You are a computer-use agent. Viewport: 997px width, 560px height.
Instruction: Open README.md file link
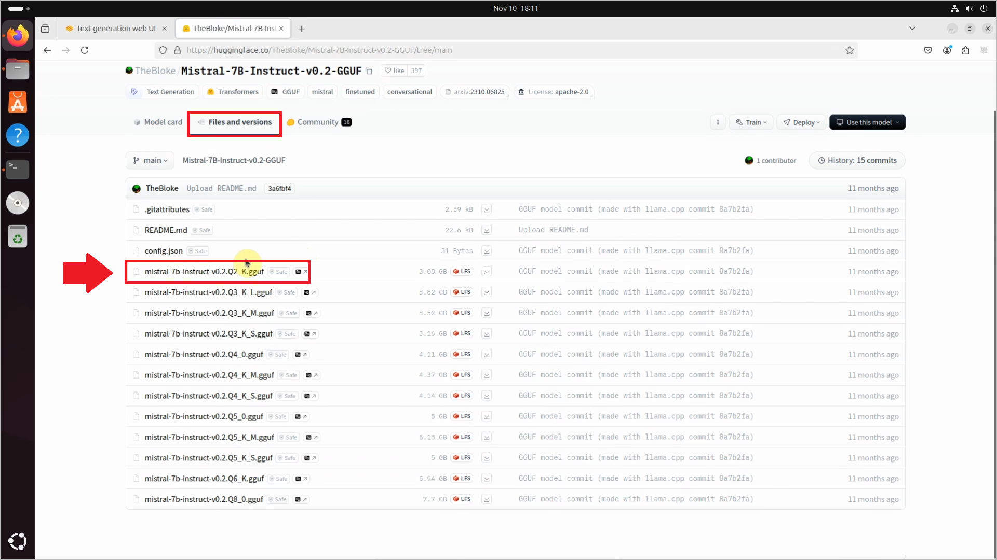(166, 230)
